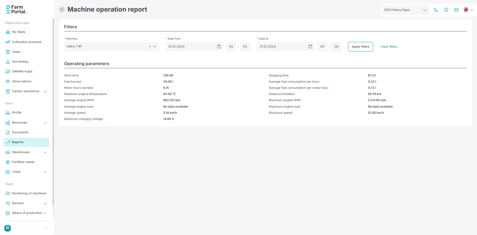The image size is (477, 235).
Task: Click the Resources factory icon
Action: [x=8, y=123]
